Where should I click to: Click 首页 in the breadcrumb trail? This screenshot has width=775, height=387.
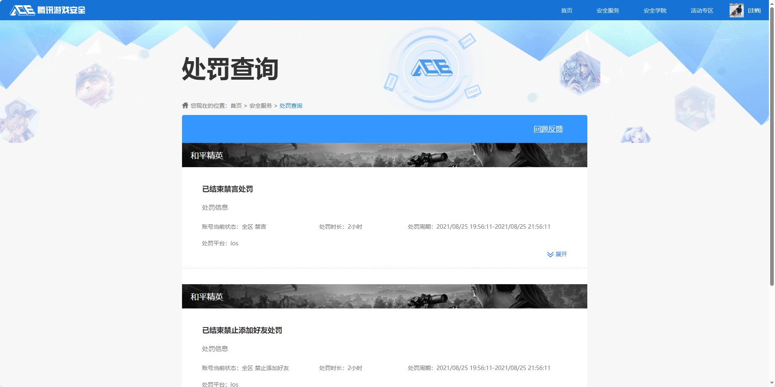point(235,105)
